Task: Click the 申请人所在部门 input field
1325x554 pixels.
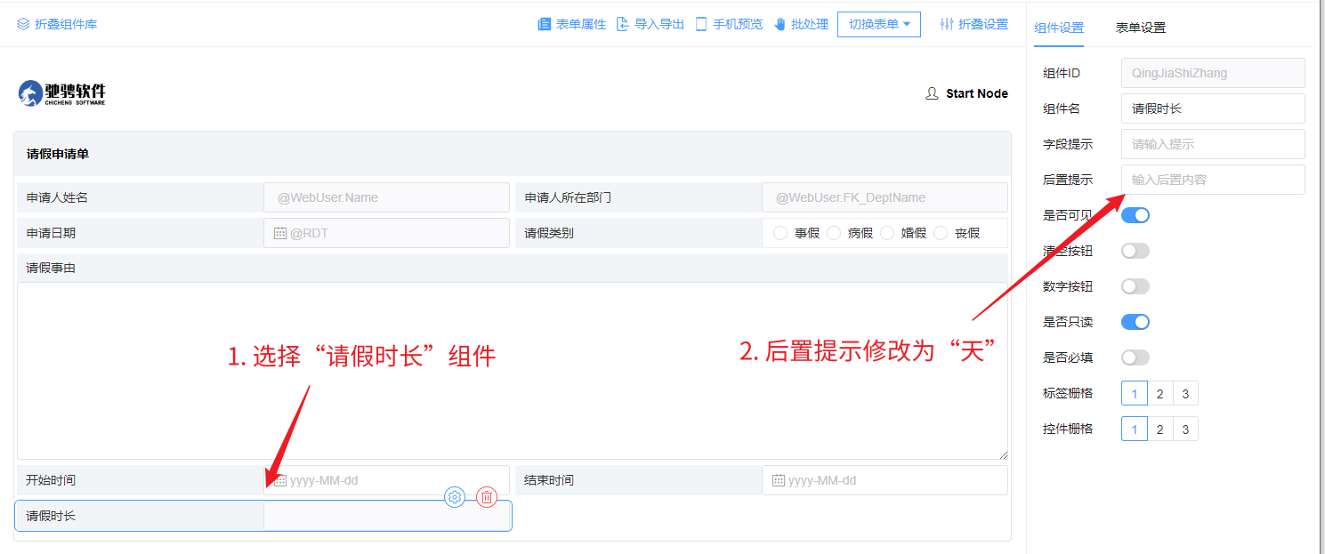Action: pos(885,197)
